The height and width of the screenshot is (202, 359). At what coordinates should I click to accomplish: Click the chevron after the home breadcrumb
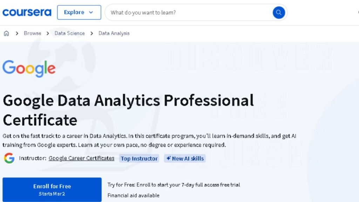point(17,33)
